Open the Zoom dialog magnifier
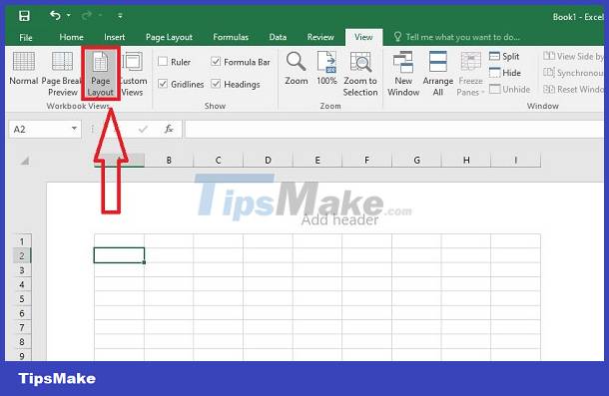This screenshot has height=396, width=609. 297,69
